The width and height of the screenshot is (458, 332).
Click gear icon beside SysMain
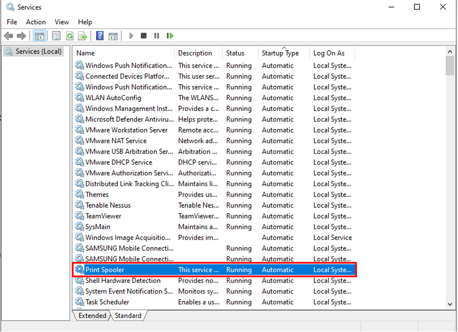79,226
